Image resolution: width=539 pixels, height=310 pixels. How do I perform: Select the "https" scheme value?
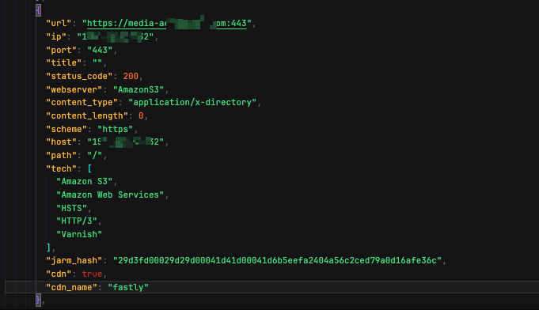tap(115, 129)
